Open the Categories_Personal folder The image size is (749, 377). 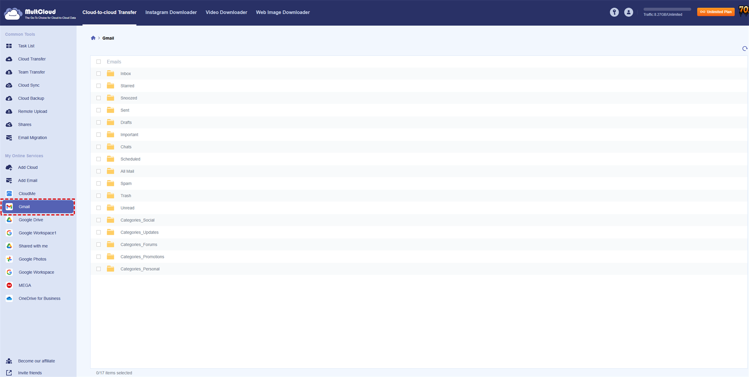(x=140, y=269)
